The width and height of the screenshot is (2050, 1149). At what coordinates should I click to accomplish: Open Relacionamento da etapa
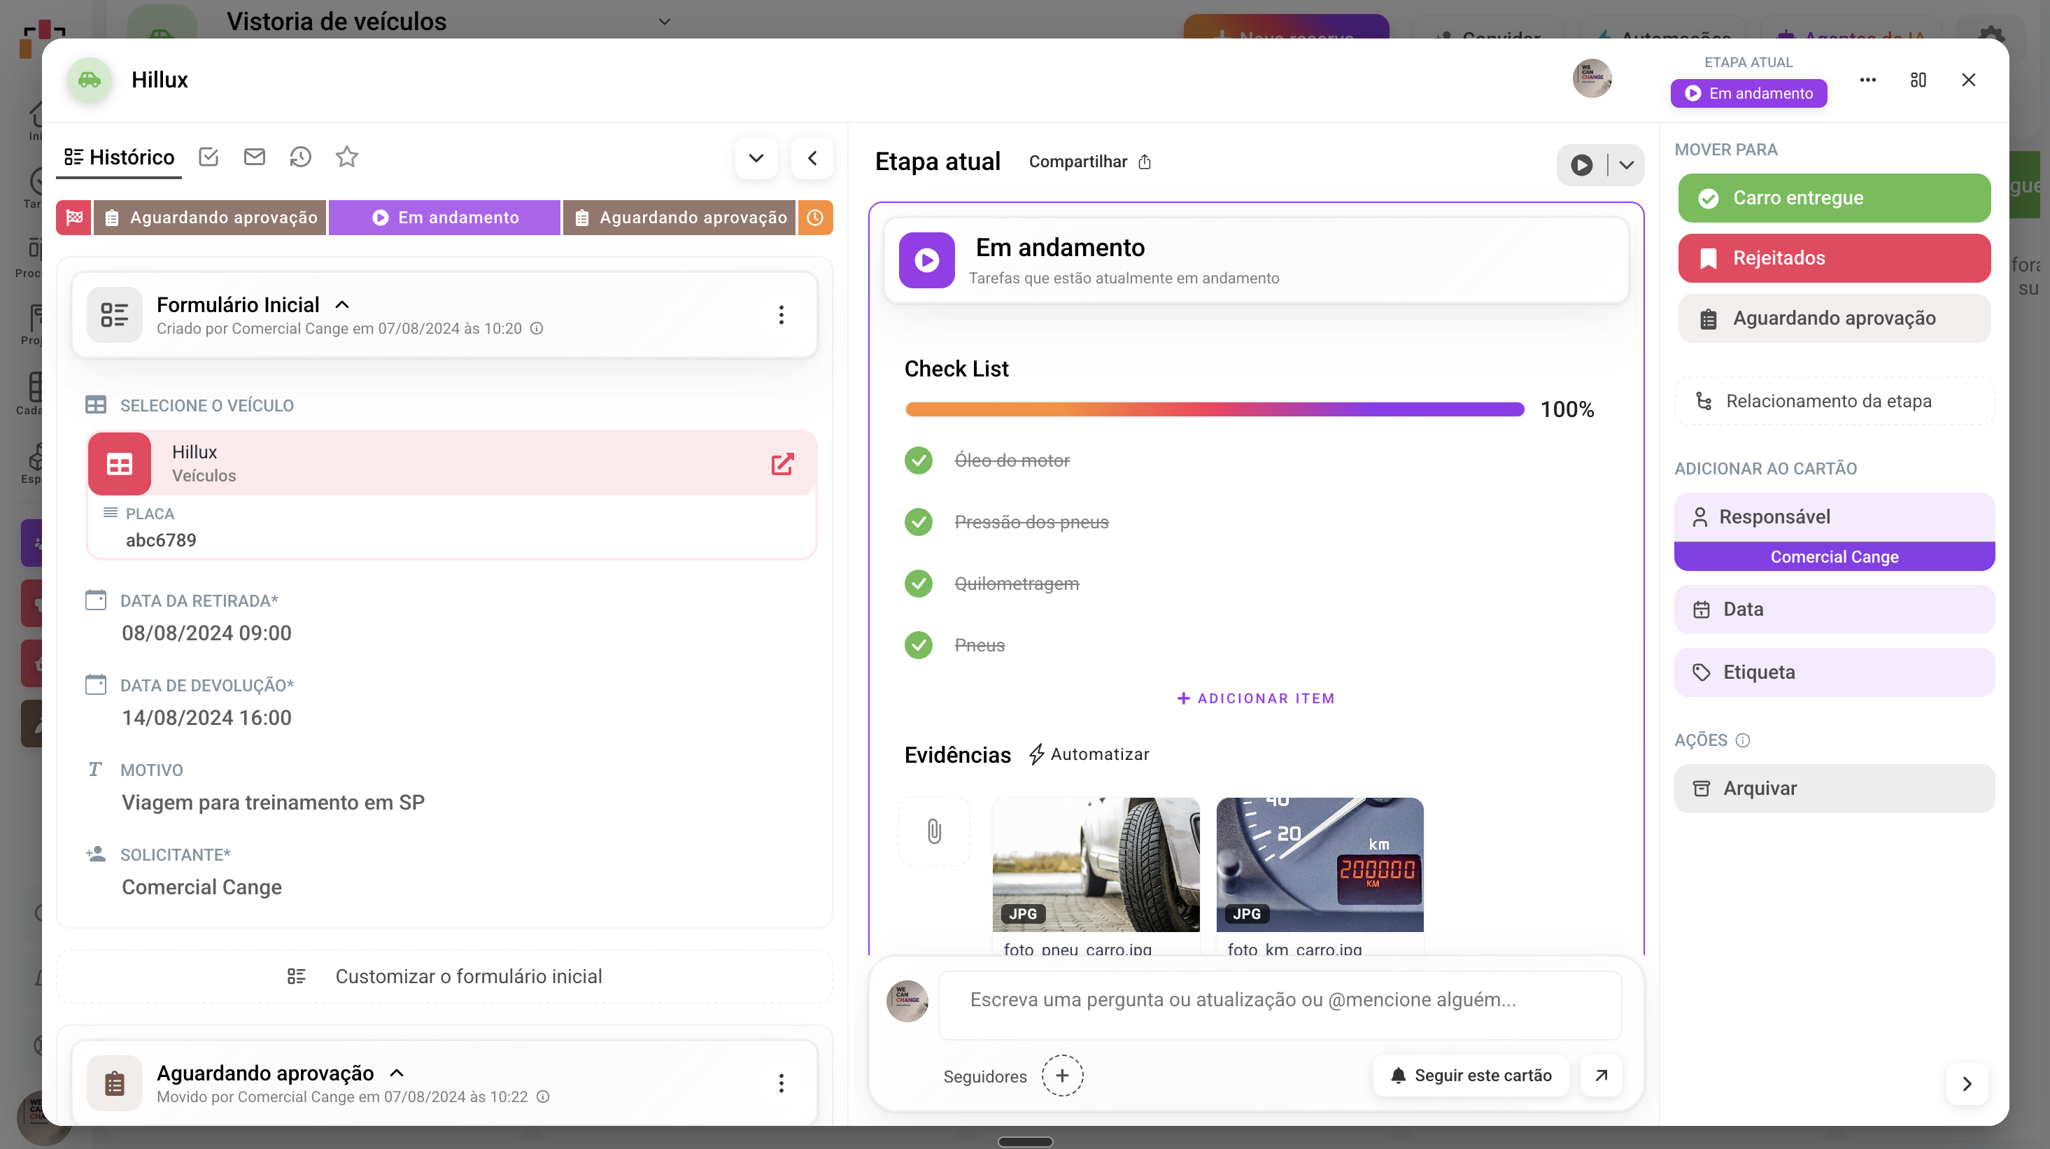(1835, 401)
